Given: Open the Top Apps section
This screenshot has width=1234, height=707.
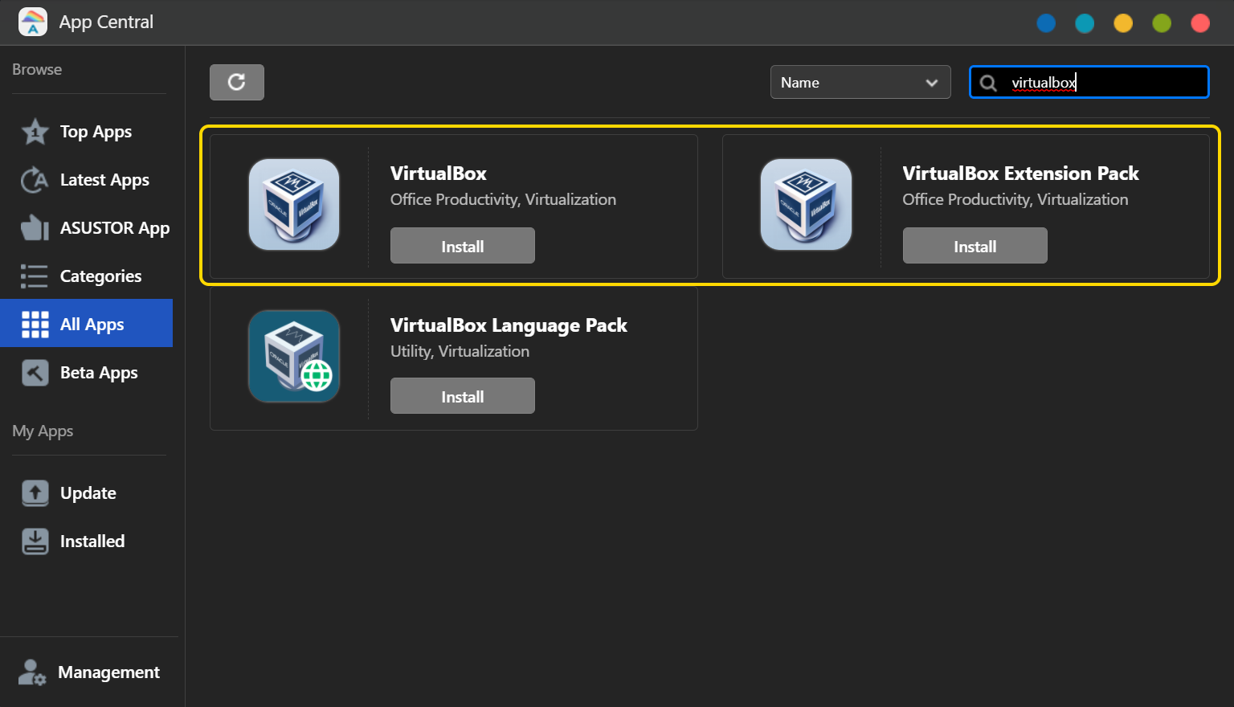Looking at the screenshot, I should tap(87, 132).
